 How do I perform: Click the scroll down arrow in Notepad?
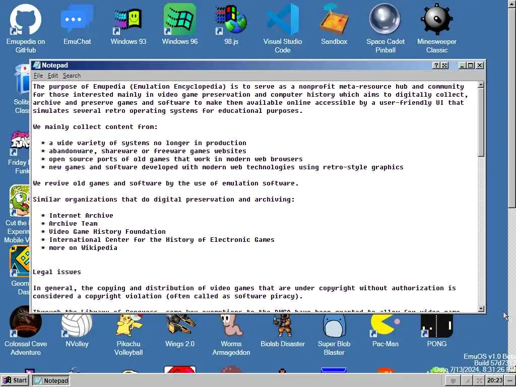point(481,309)
